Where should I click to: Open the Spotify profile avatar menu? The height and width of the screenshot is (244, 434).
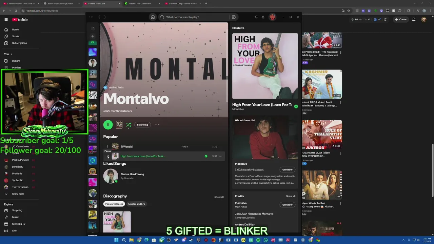coord(272,17)
